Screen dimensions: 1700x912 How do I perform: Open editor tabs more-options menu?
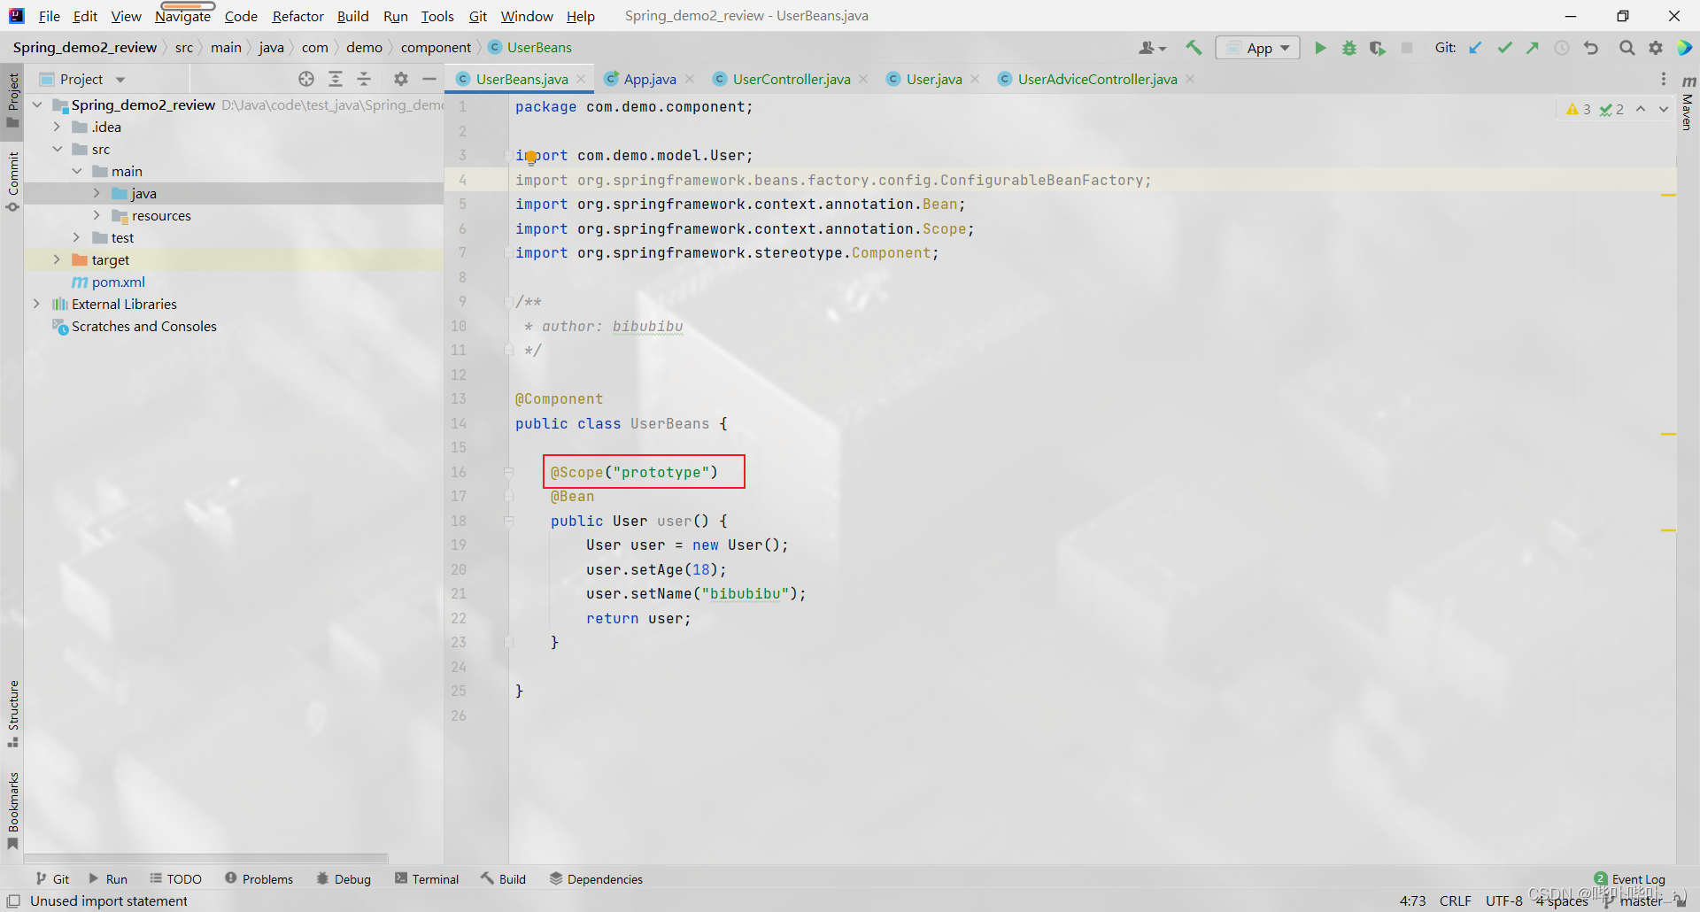[x=1664, y=79]
